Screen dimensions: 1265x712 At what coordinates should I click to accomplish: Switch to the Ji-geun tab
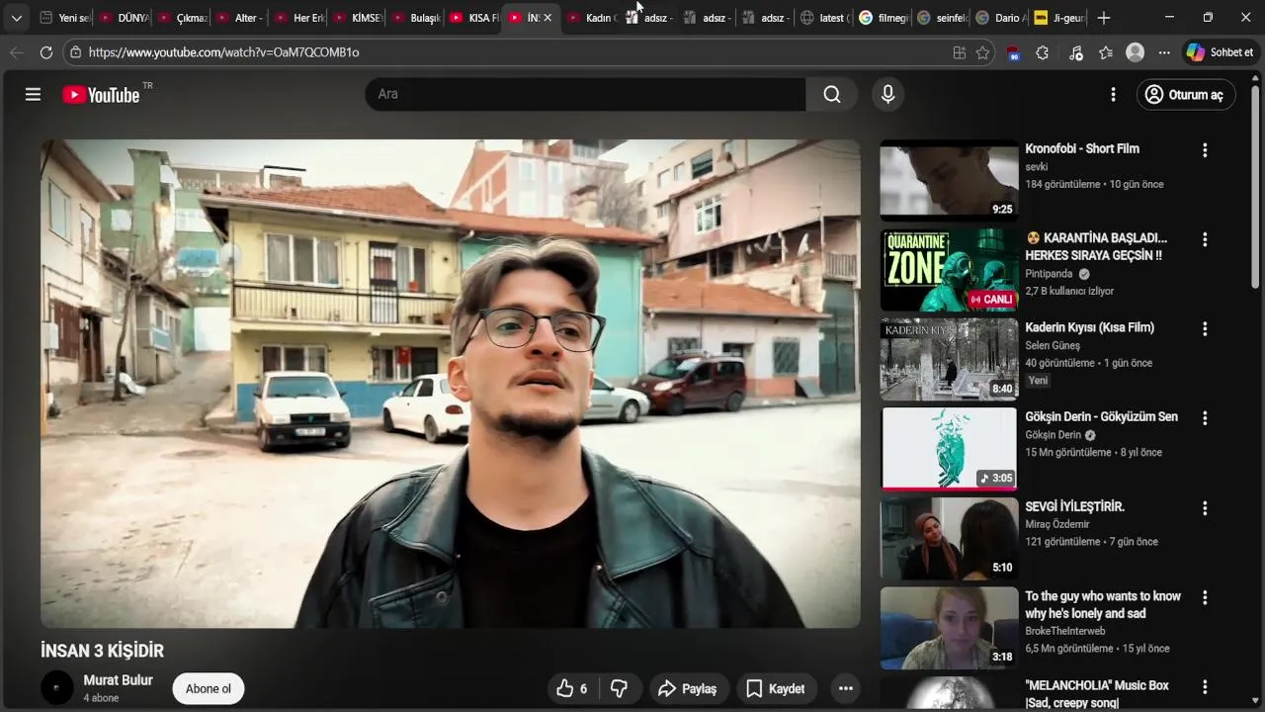(1057, 18)
